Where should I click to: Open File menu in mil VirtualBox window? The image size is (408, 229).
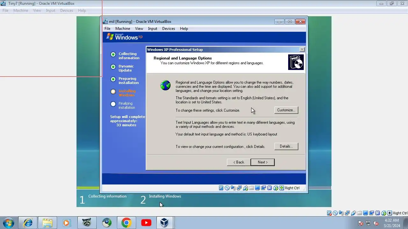107,29
